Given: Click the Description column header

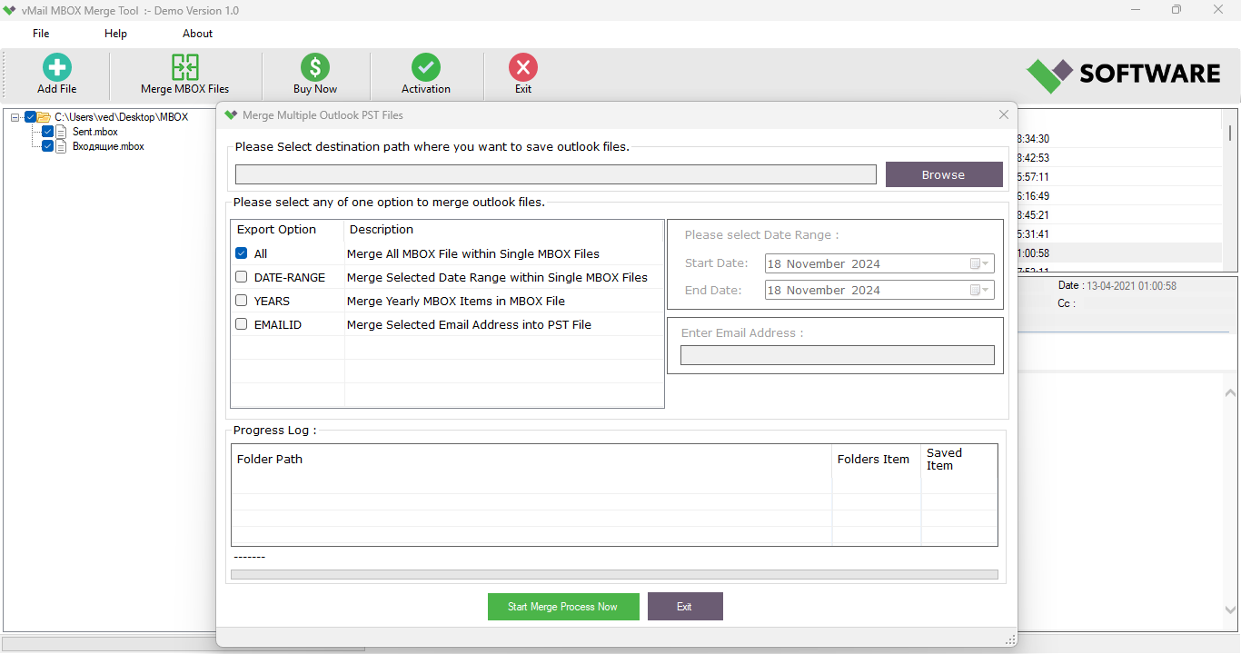Looking at the screenshot, I should [x=382, y=230].
